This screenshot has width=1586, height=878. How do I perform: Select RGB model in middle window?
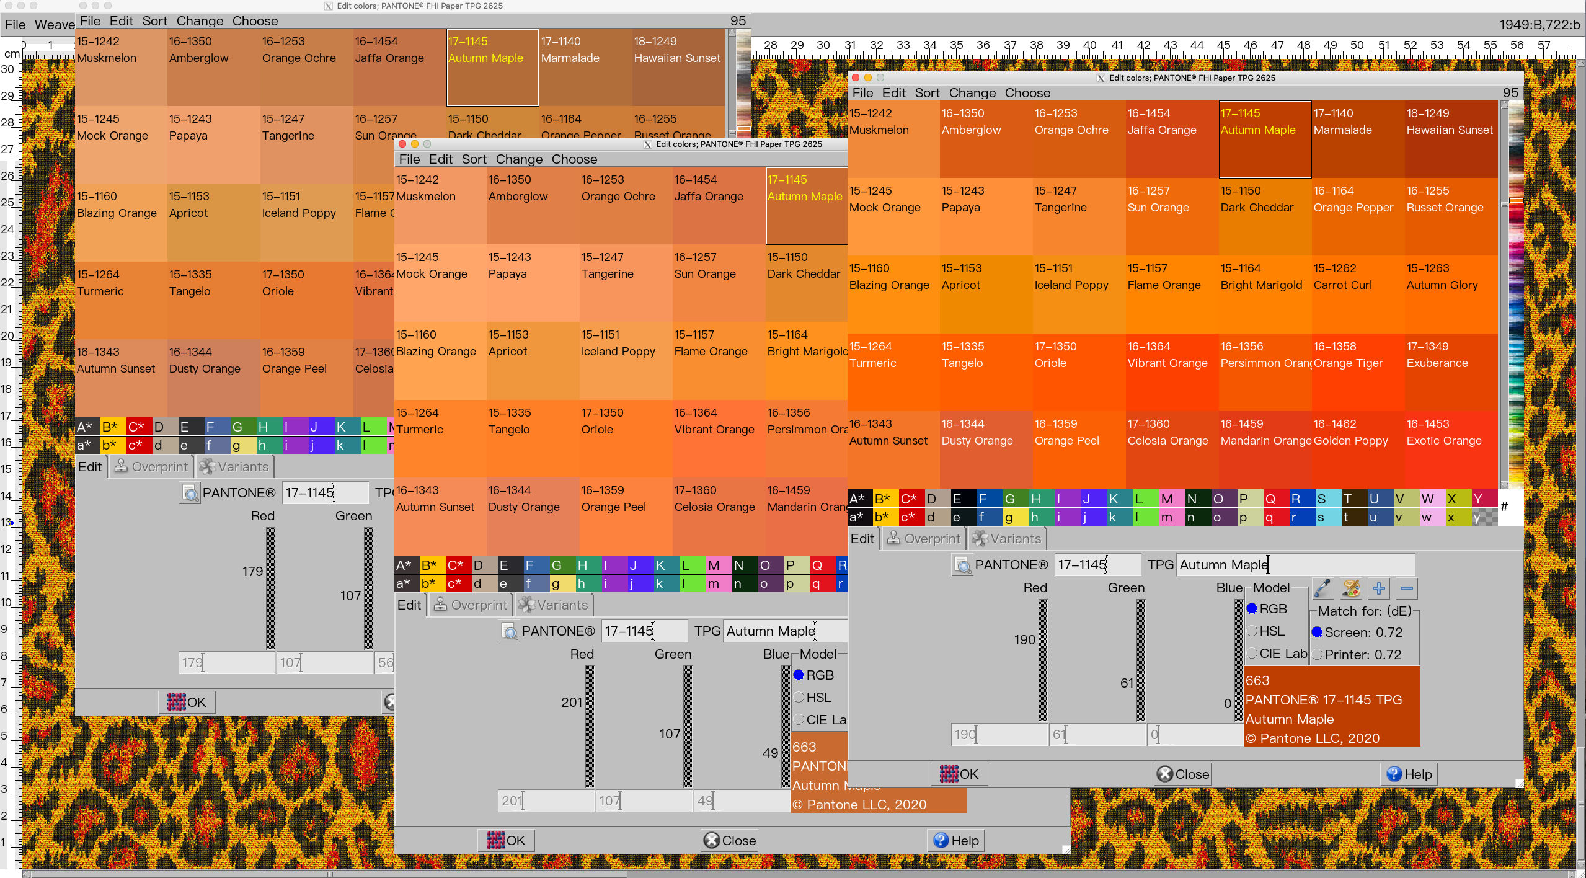(813, 675)
